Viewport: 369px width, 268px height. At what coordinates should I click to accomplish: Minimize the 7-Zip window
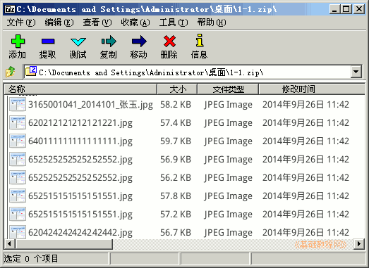(x=334, y=9)
